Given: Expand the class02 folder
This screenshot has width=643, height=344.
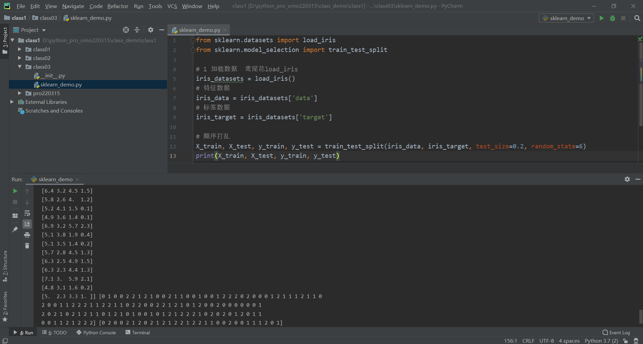Looking at the screenshot, I should pos(19,58).
